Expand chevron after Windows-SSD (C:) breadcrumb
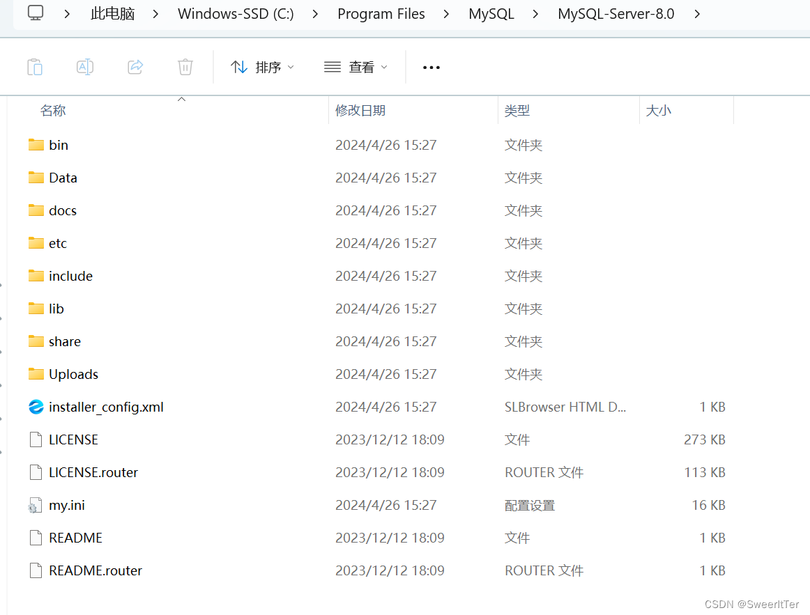Viewport: 810px width, 615px height. [x=315, y=14]
